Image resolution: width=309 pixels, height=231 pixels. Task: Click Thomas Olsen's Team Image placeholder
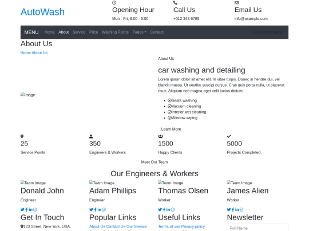click(x=171, y=183)
